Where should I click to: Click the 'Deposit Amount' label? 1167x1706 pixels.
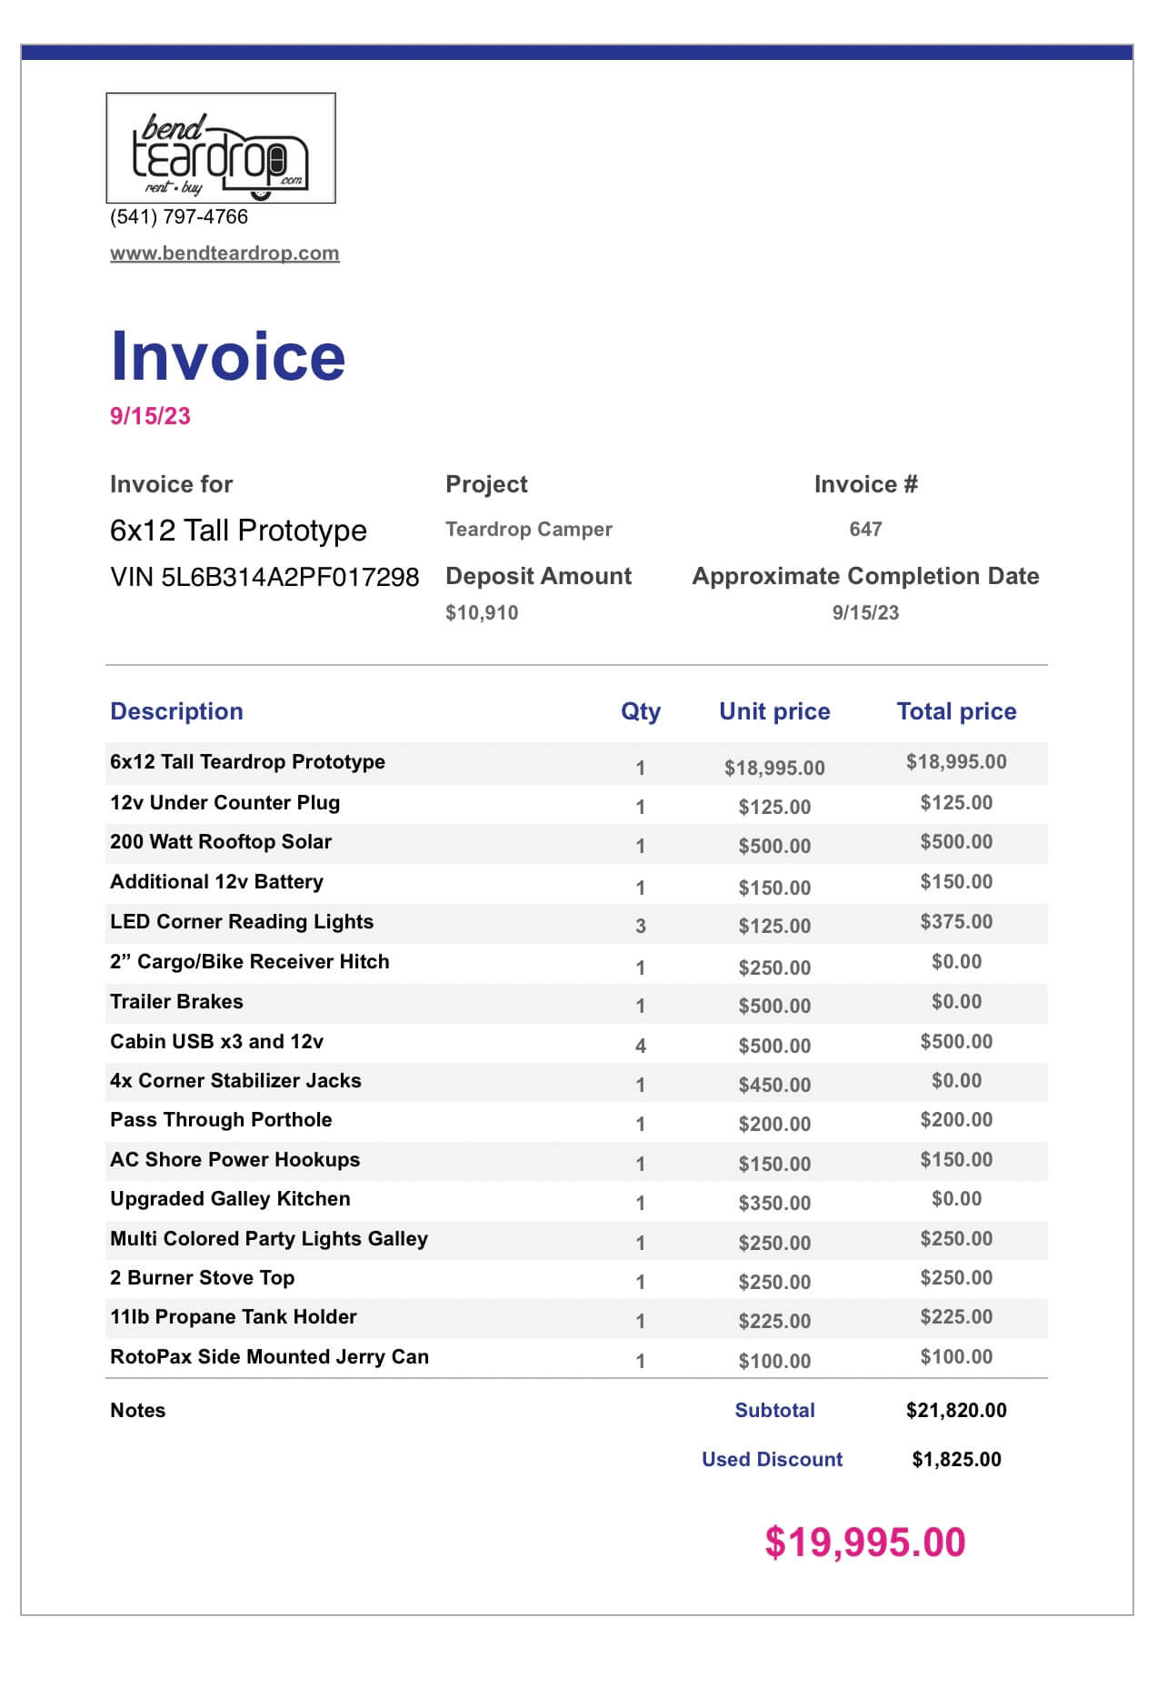pyautogui.click(x=538, y=576)
